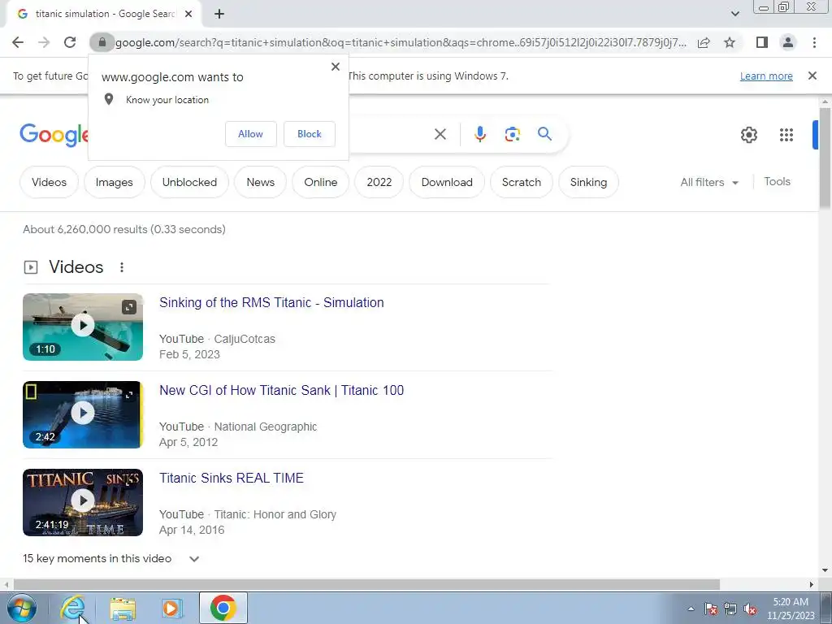Select the 2022 filter chip
This screenshot has height=624, width=832.
pyautogui.click(x=379, y=182)
